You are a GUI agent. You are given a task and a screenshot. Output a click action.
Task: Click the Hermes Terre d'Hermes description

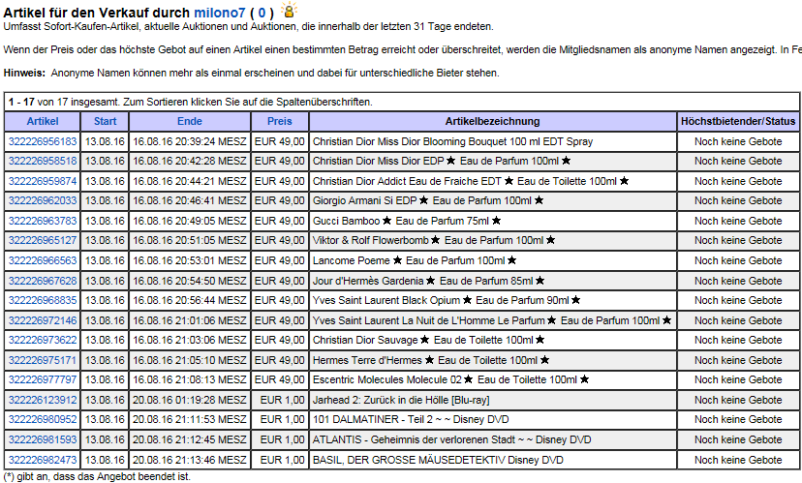point(431,360)
